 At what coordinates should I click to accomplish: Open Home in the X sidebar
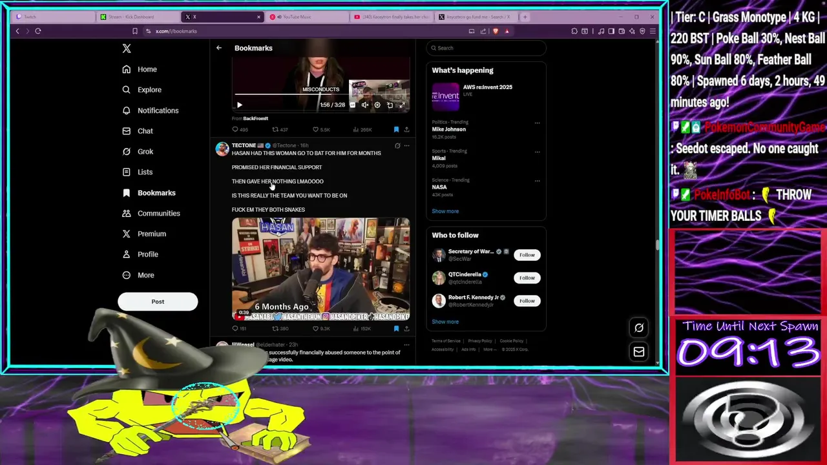(x=140, y=69)
